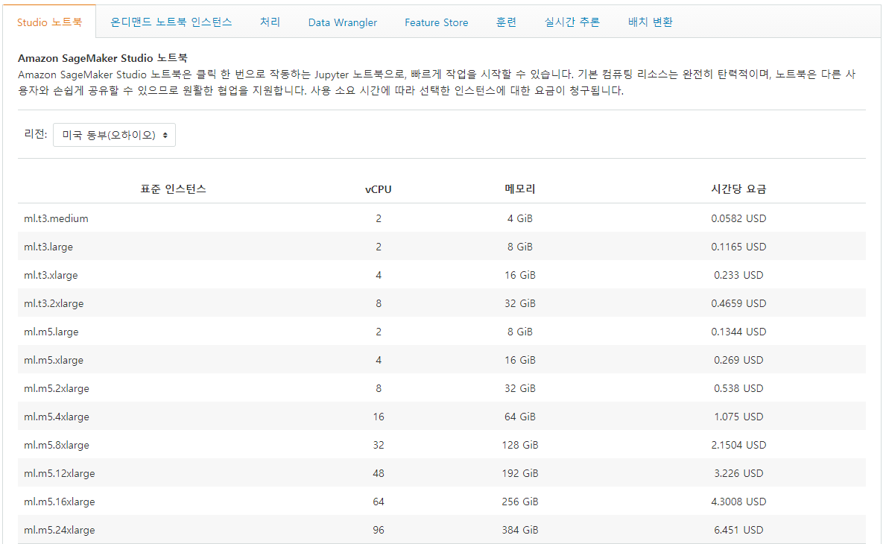Click the 192 GiB memory value
886x544 pixels.
(x=520, y=472)
